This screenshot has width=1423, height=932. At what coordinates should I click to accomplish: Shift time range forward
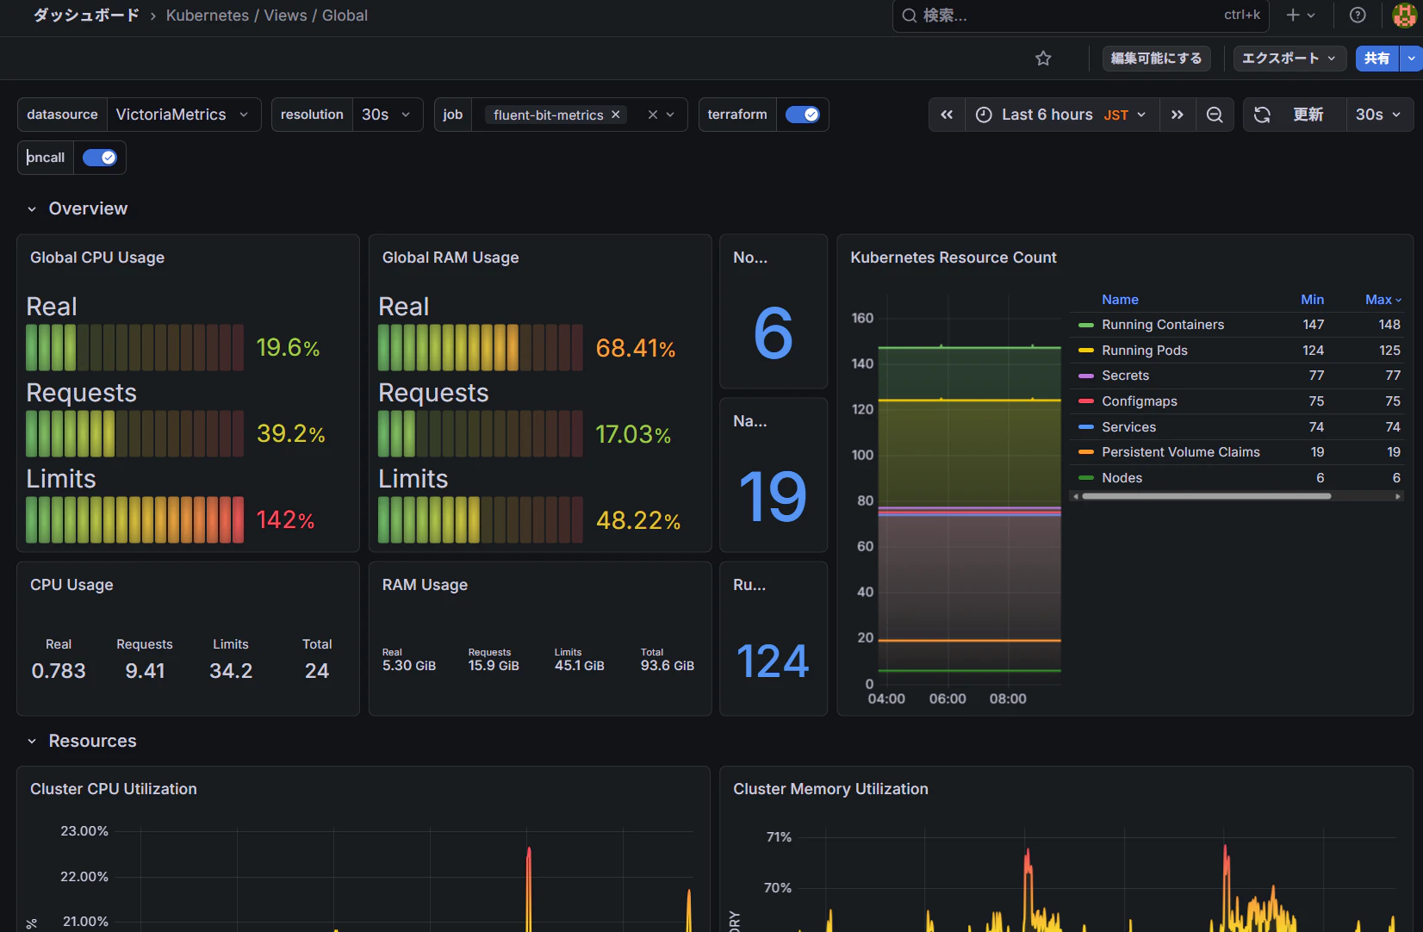[1177, 115]
